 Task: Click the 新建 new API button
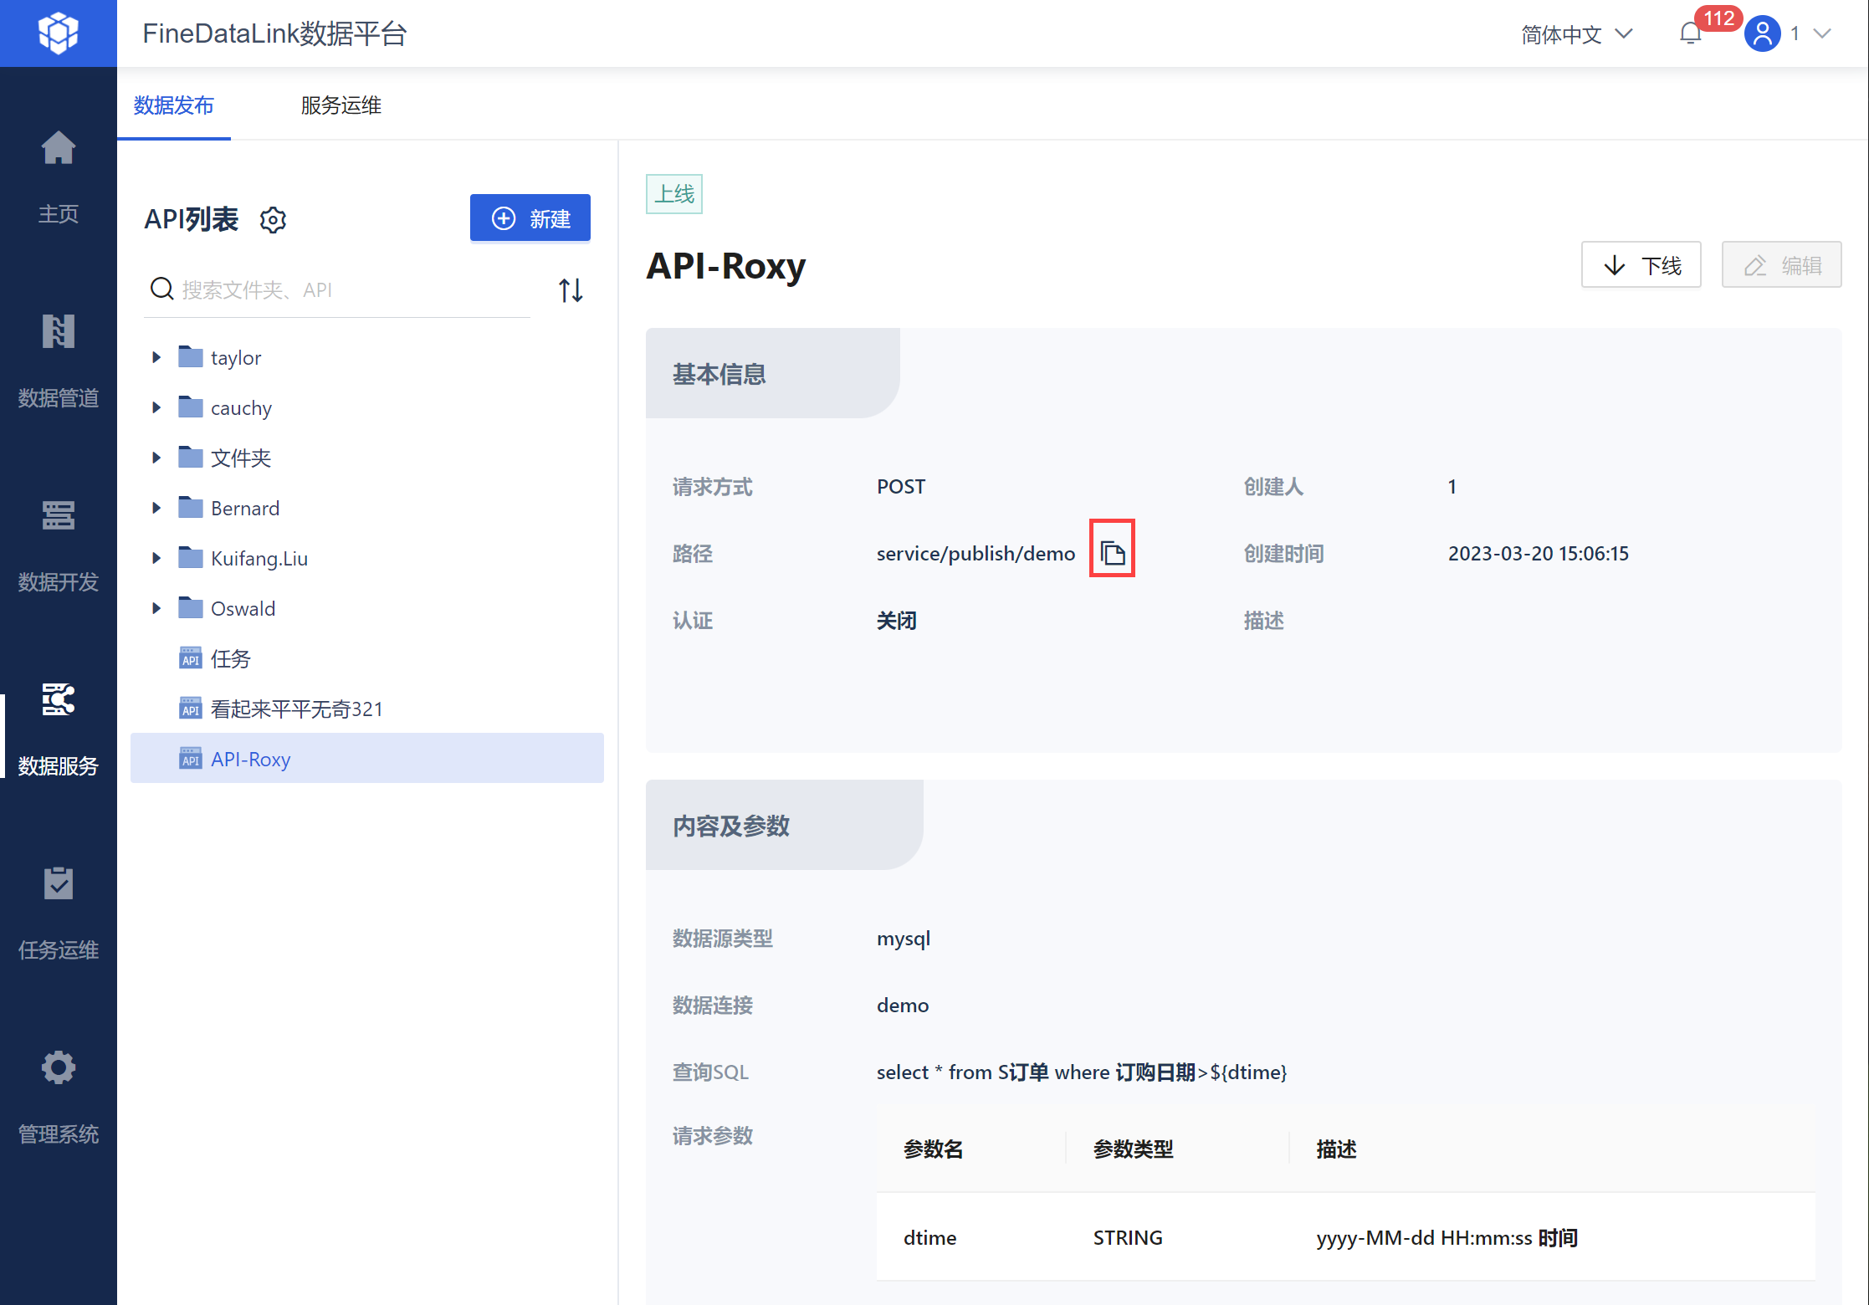(x=530, y=218)
